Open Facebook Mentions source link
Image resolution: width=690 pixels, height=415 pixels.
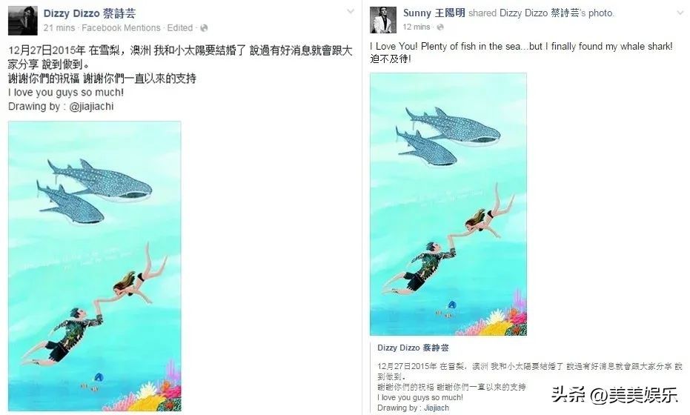[x=121, y=28]
